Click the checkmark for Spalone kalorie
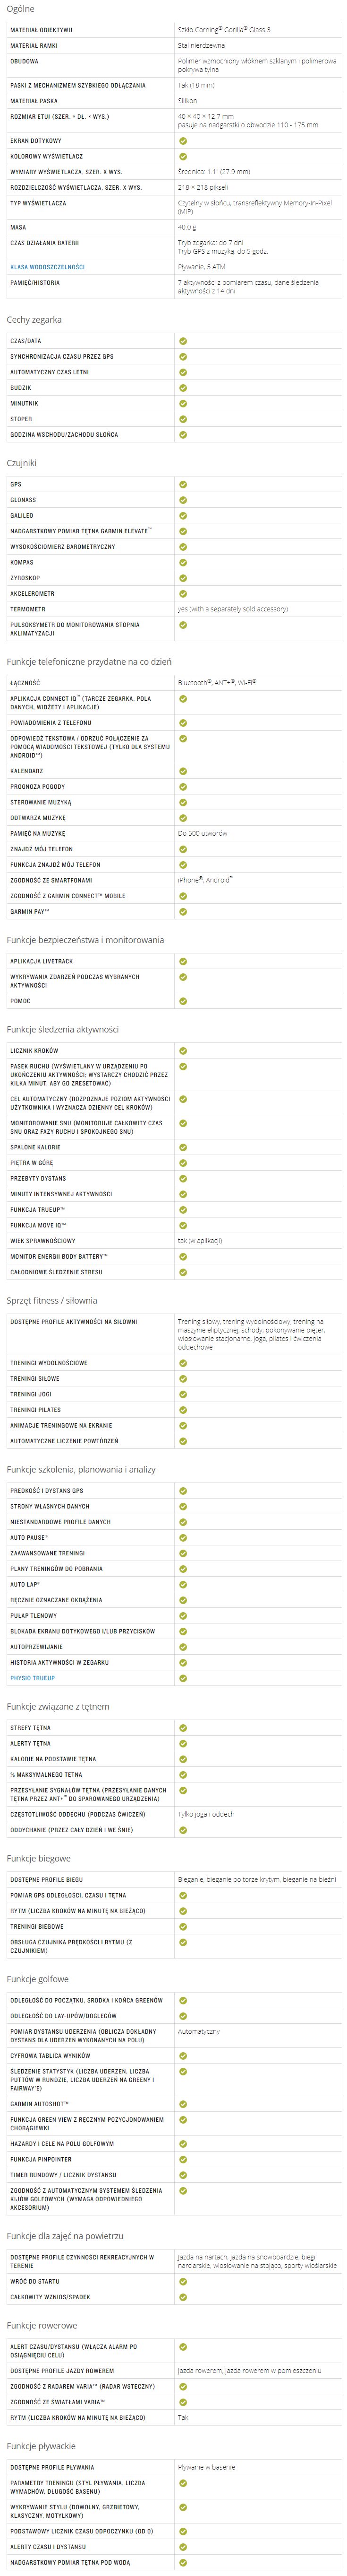347x2576 pixels. pos(183,1147)
